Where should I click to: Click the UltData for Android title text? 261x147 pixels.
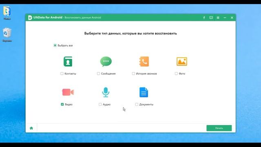pos(48,17)
